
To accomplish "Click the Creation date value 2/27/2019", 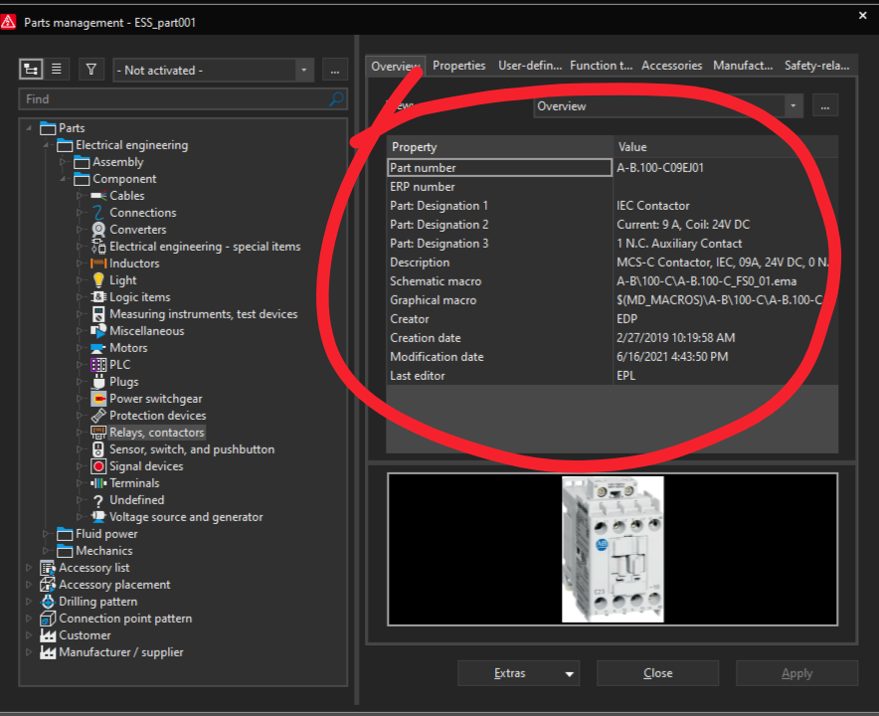I will coord(675,338).
